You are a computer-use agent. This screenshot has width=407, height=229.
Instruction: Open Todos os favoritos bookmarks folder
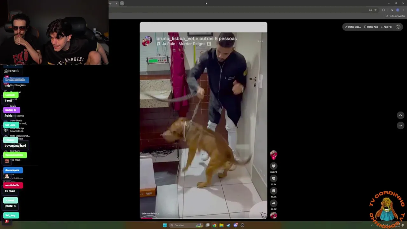395,16
